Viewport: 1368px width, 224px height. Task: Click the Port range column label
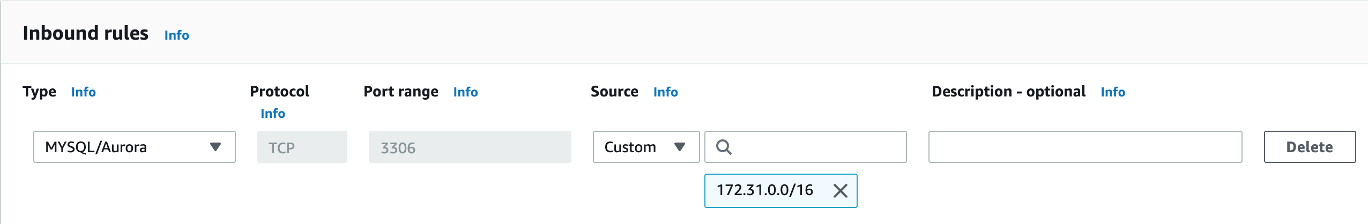(400, 92)
